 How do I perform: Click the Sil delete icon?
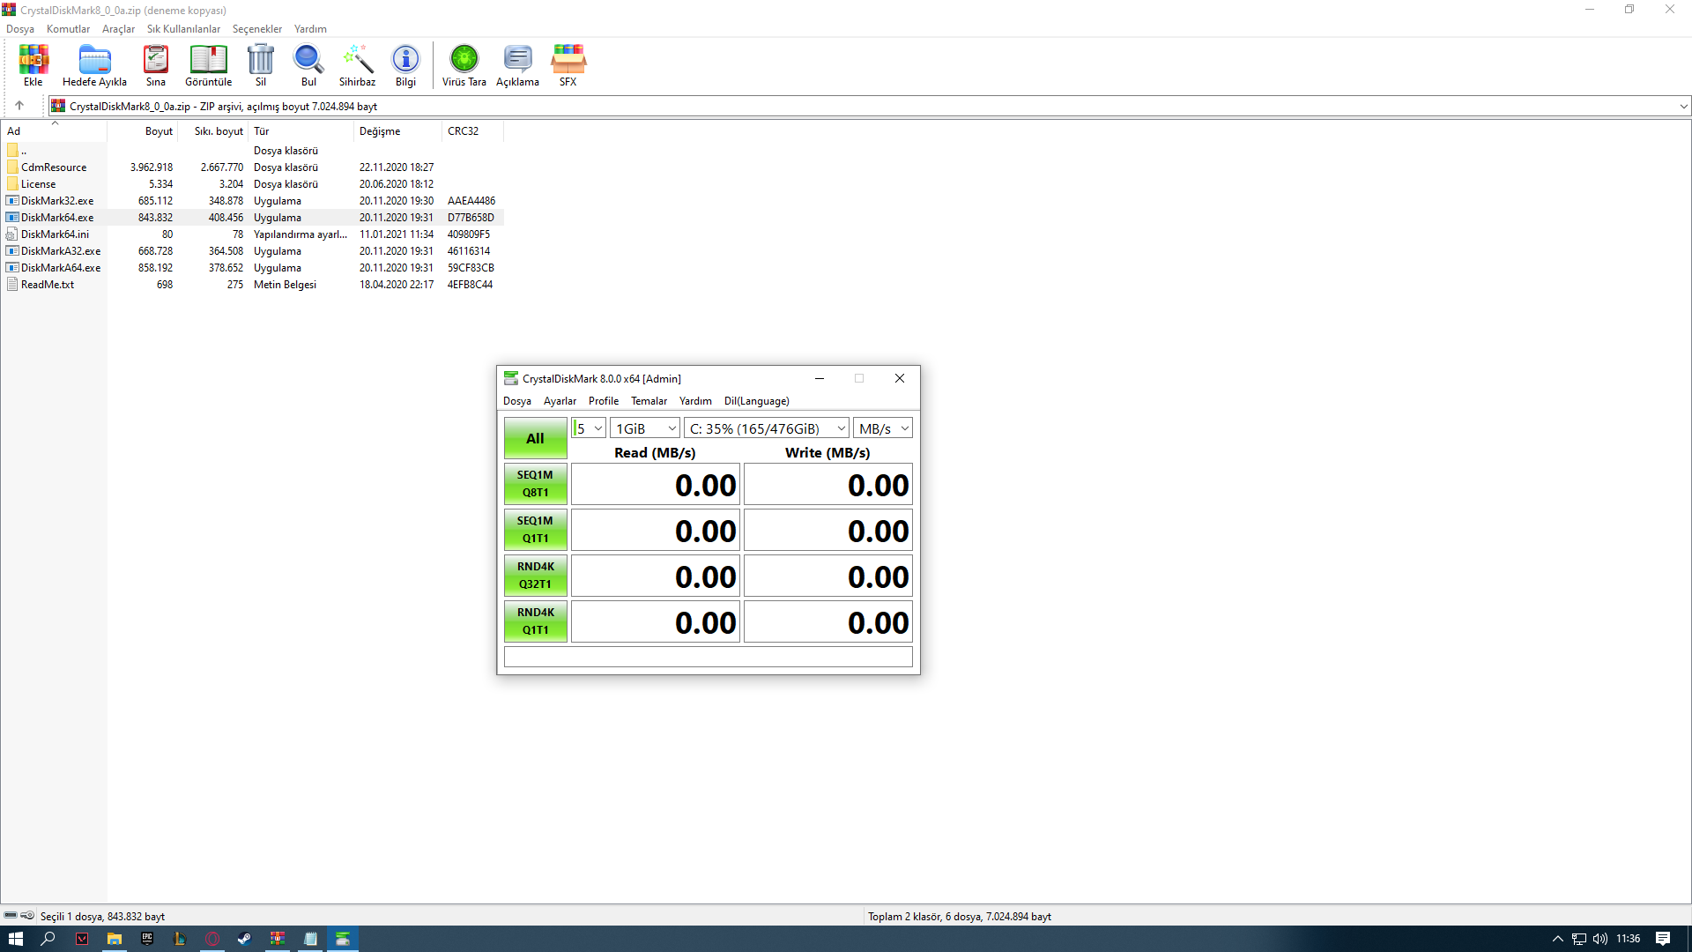point(261,65)
